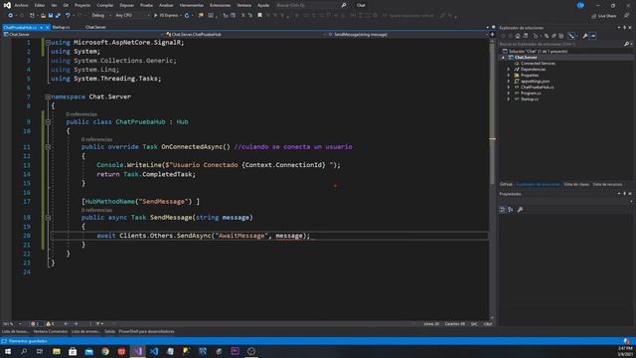
Task: Click the Save file toolbar icon
Action: click(51, 16)
